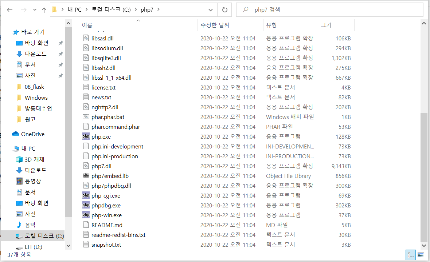This screenshot has width=430, height=262.
Task: Select file php7phpdbg.dll
Action: tap(111, 186)
